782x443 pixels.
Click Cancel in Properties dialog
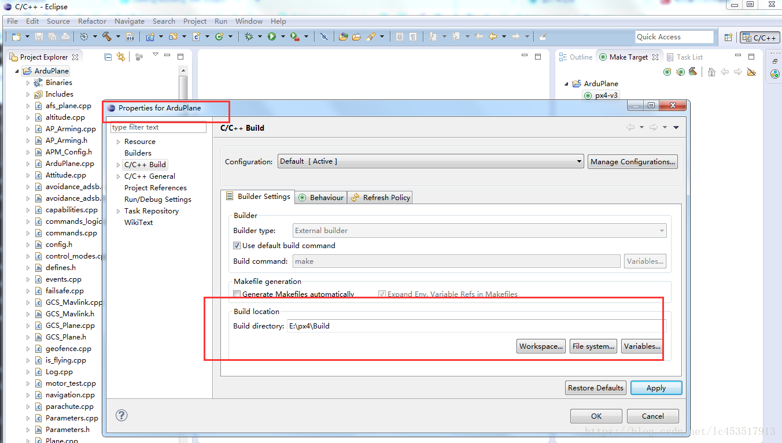click(653, 416)
